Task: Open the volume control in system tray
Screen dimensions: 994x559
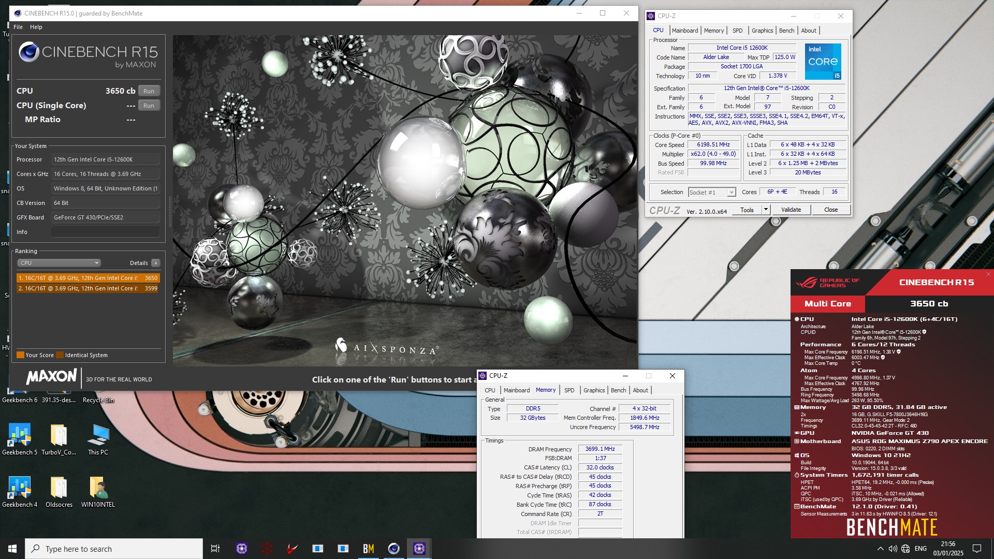Action: (893, 549)
